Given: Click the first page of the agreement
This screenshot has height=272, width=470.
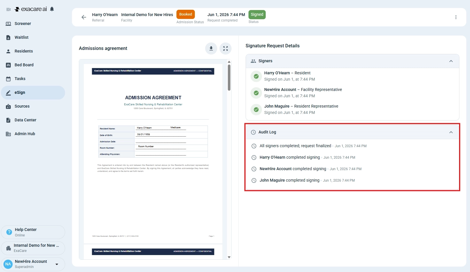Looking at the screenshot, I should click(153, 154).
